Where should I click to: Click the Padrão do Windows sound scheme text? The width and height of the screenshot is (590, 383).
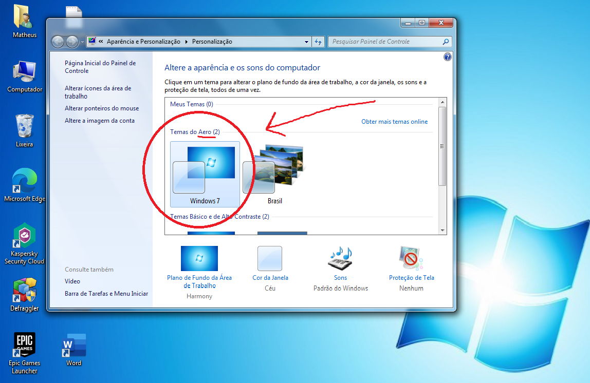click(341, 289)
